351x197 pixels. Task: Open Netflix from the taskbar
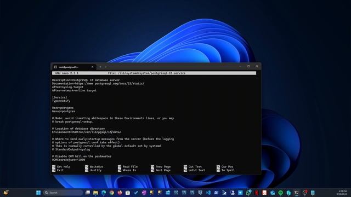coord(257,193)
